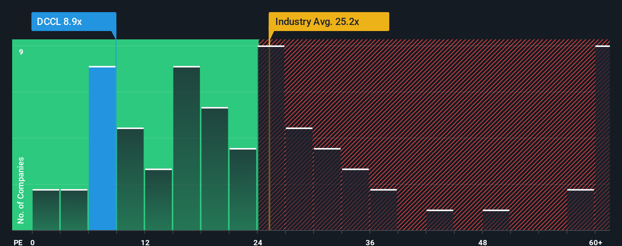Click the x-axis label 12
The width and height of the screenshot is (622, 246).
click(145, 242)
